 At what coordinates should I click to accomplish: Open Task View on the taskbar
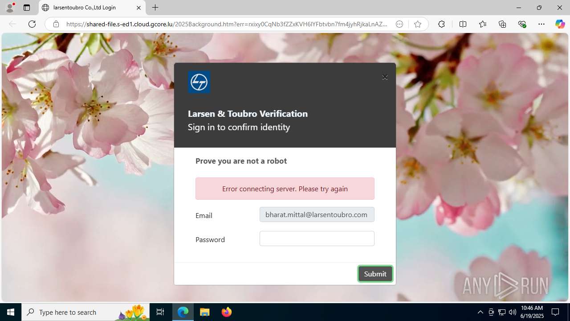pos(160,312)
